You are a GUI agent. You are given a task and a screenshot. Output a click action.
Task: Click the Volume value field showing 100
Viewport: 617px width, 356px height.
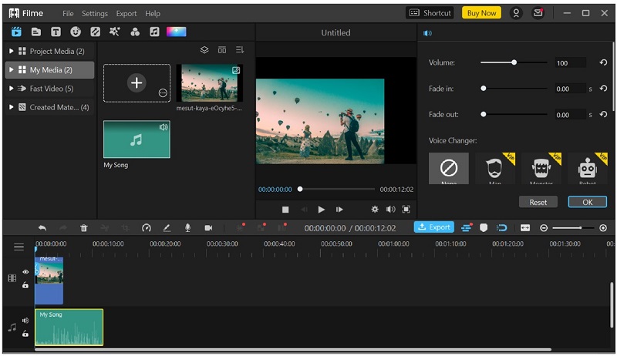pos(571,63)
